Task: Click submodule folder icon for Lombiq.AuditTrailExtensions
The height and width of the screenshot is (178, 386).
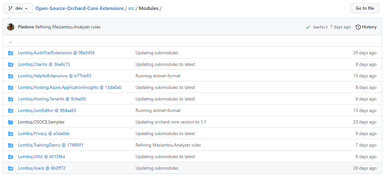Action: [11, 53]
